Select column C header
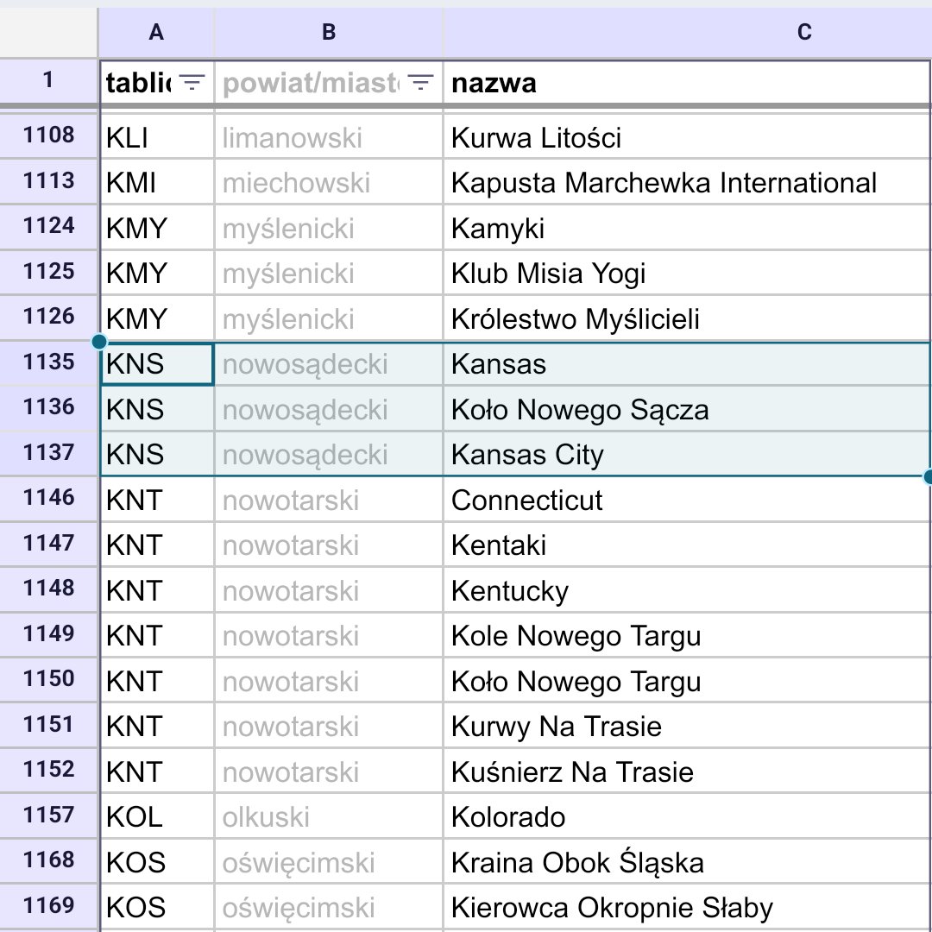This screenshot has width=932, height=932. [x=687, y=32]
